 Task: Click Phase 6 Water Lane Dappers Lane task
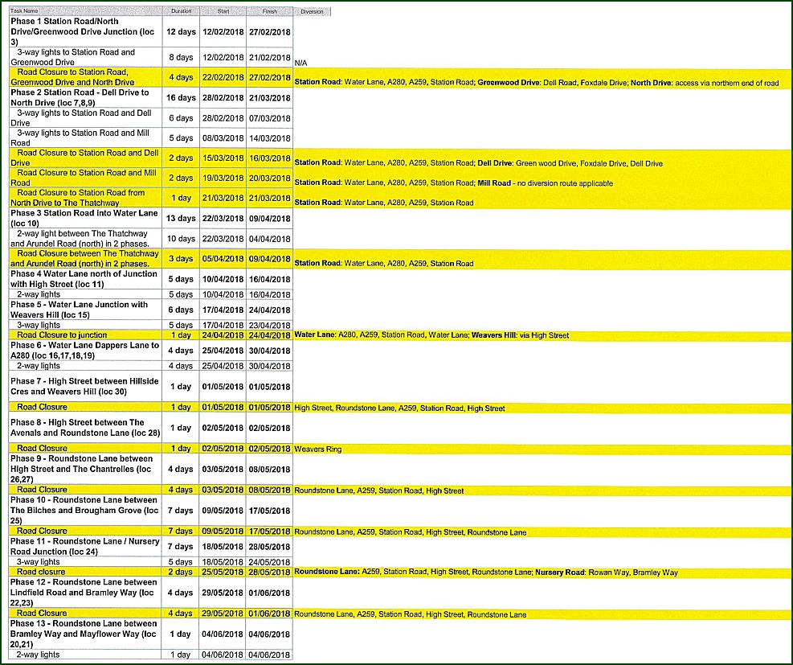point(84,350)
